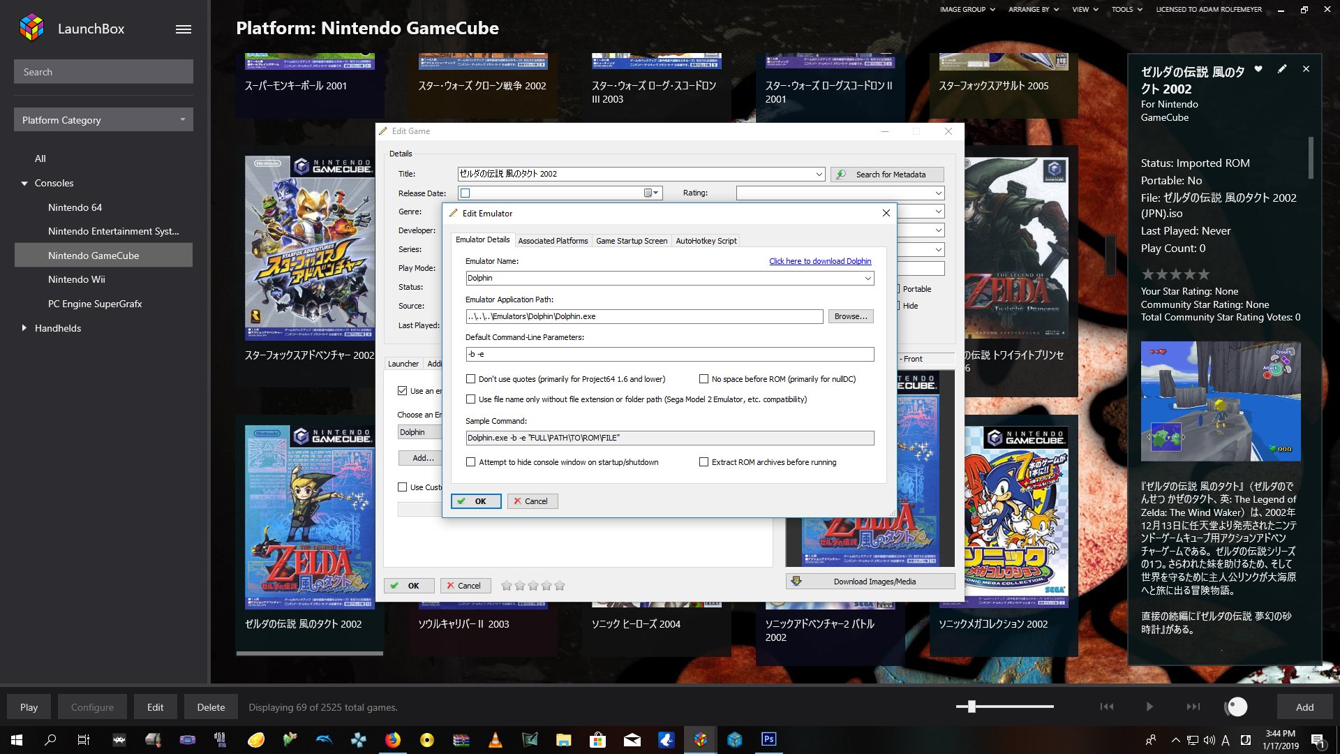The image size is (1340, 754).
Task: Play music with the play control
Action: pyautogui.click(x=1149, y=707)
